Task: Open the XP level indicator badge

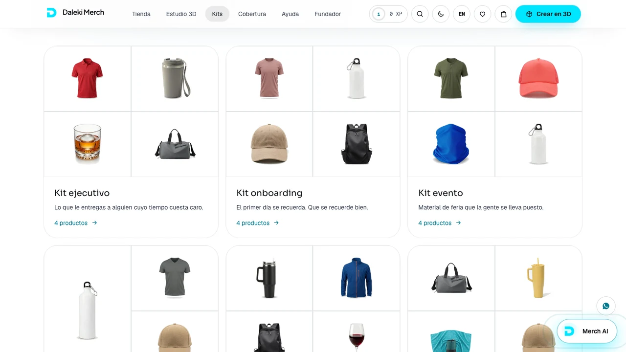Action: pyautogui.click(x=388, y=14)
